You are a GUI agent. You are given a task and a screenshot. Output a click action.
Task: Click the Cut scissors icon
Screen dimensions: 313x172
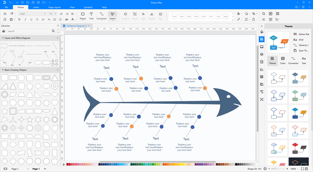coord(5,14)
